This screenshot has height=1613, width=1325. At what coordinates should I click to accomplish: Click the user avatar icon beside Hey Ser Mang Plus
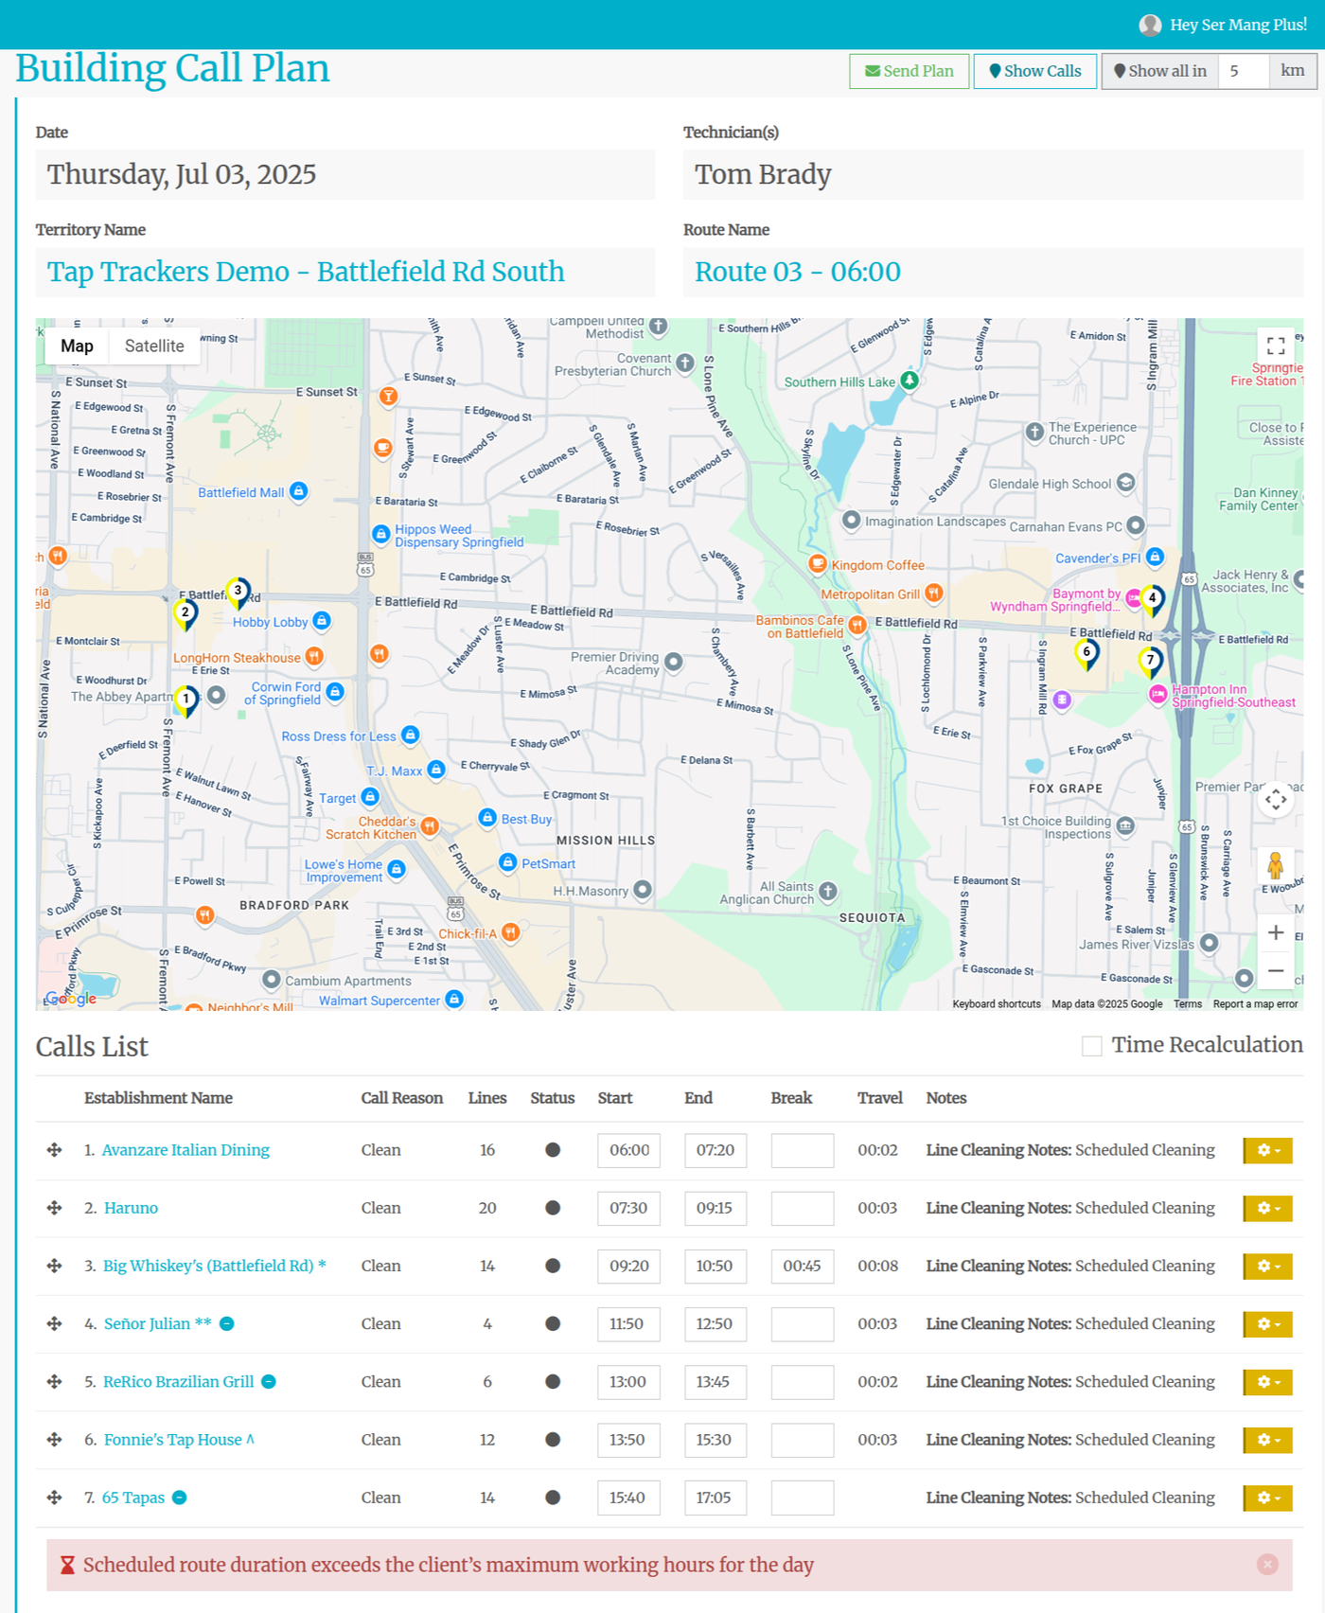coord(1150,26)
